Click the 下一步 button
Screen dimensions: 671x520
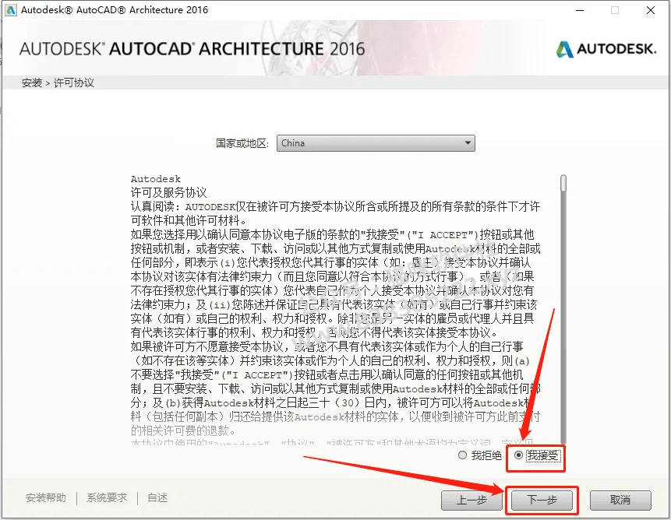coord(542,500)
